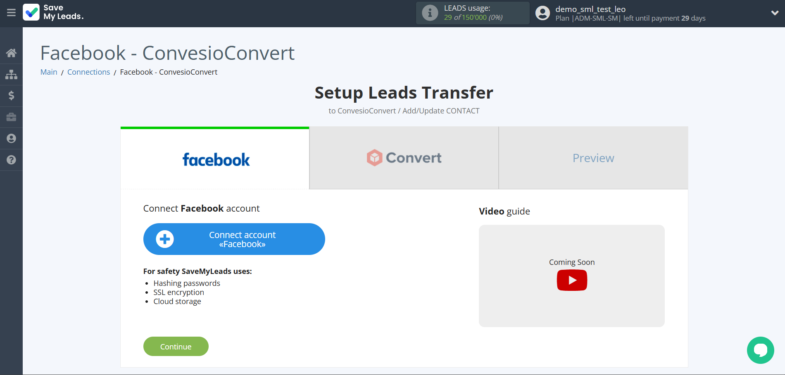Click the plus icon on Connect account
Screen dimensions: 785x375
165,239
